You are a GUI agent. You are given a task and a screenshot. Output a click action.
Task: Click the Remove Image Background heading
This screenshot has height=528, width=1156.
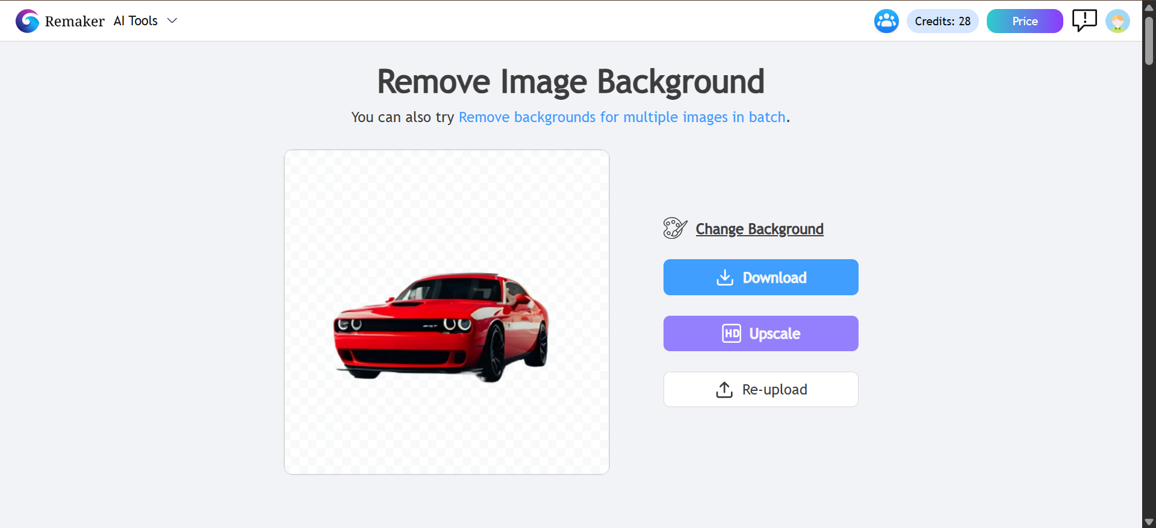click(571, 82)
